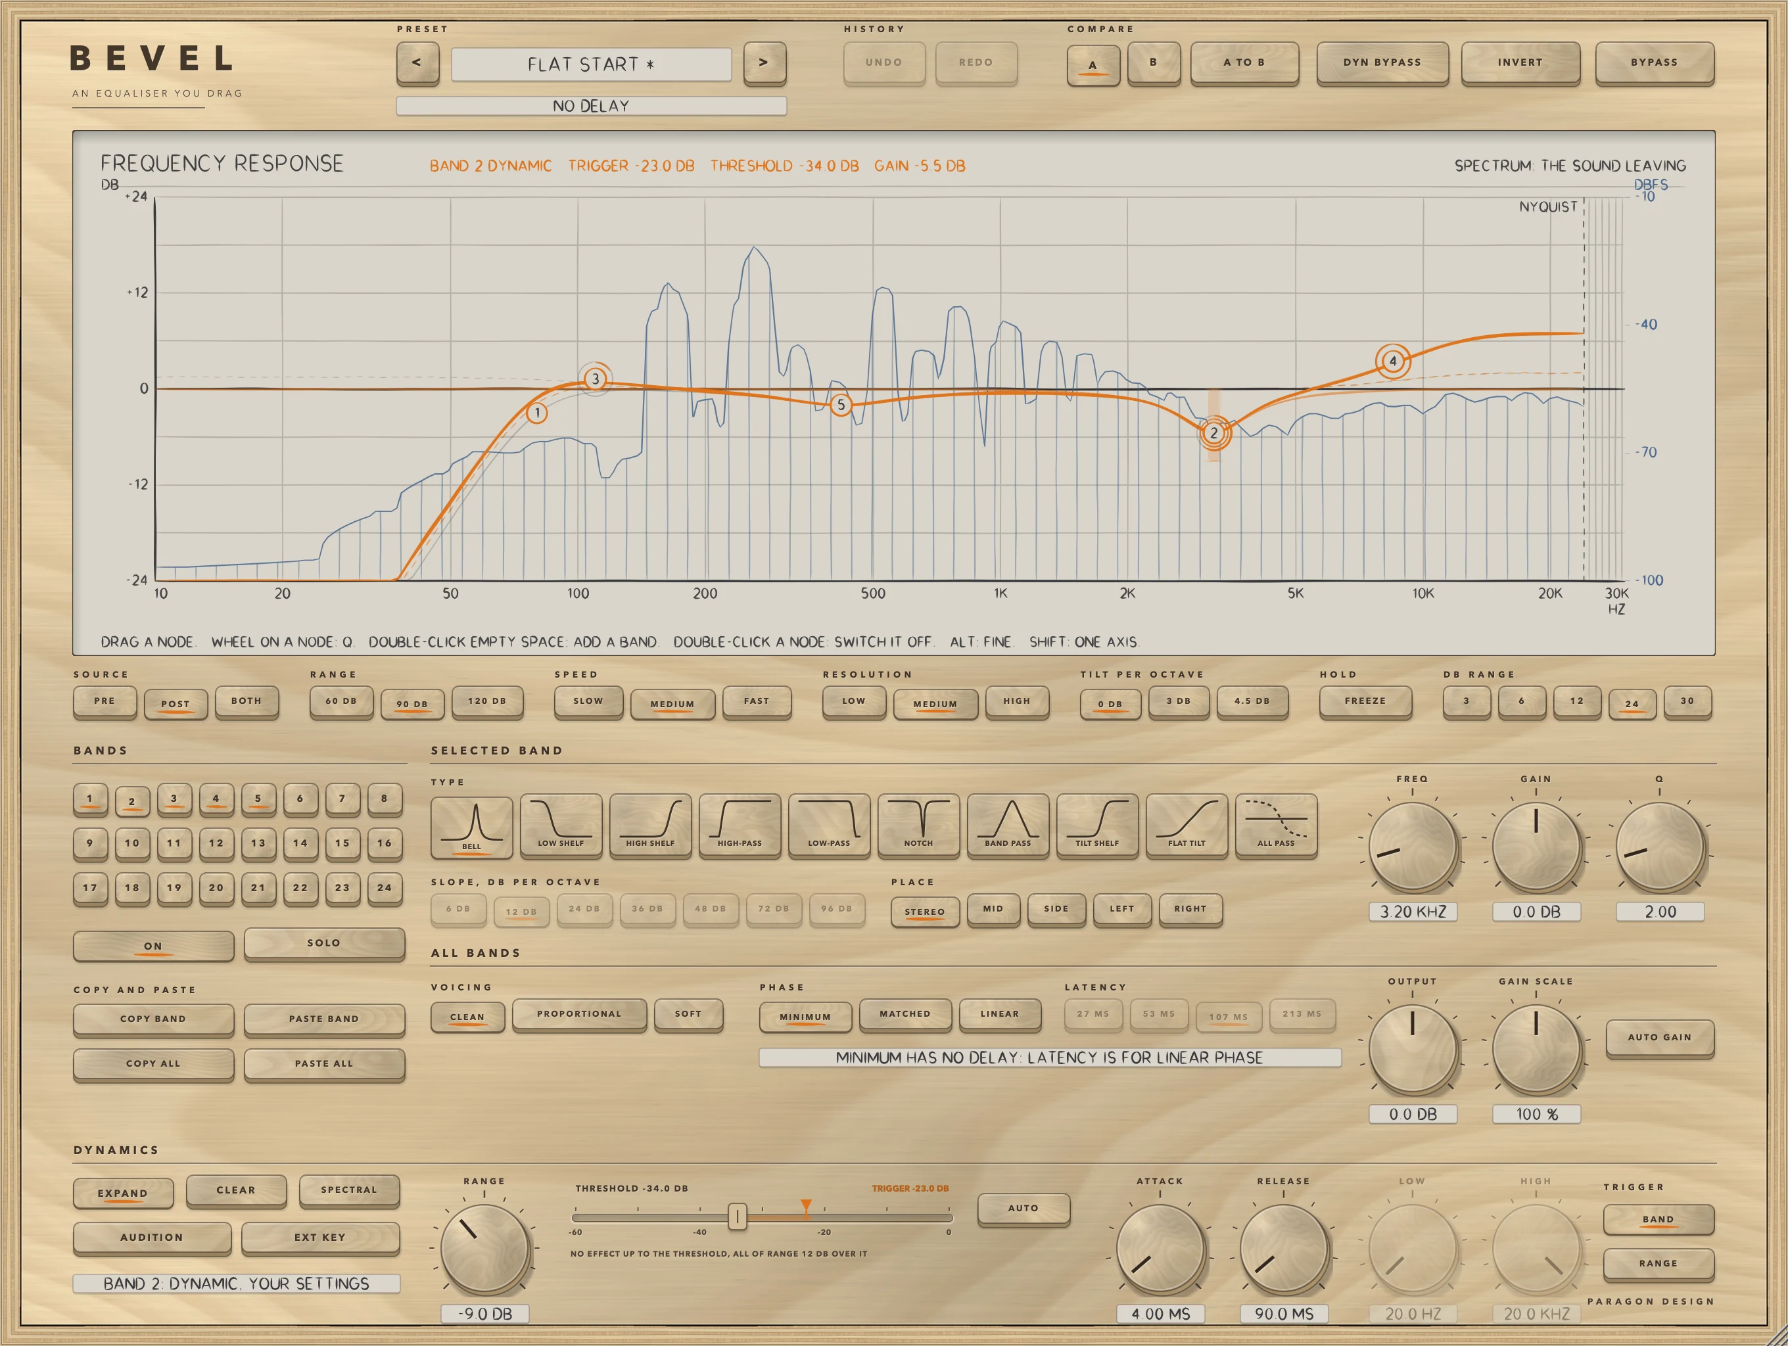This screenshot has width=1788, height=1346.
Task: Select the All Pass filter type
Action: pos(1275,825)
